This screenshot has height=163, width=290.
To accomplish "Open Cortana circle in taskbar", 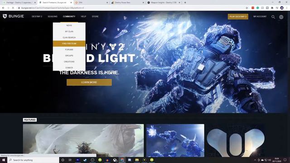I will [x=63, y=160].
